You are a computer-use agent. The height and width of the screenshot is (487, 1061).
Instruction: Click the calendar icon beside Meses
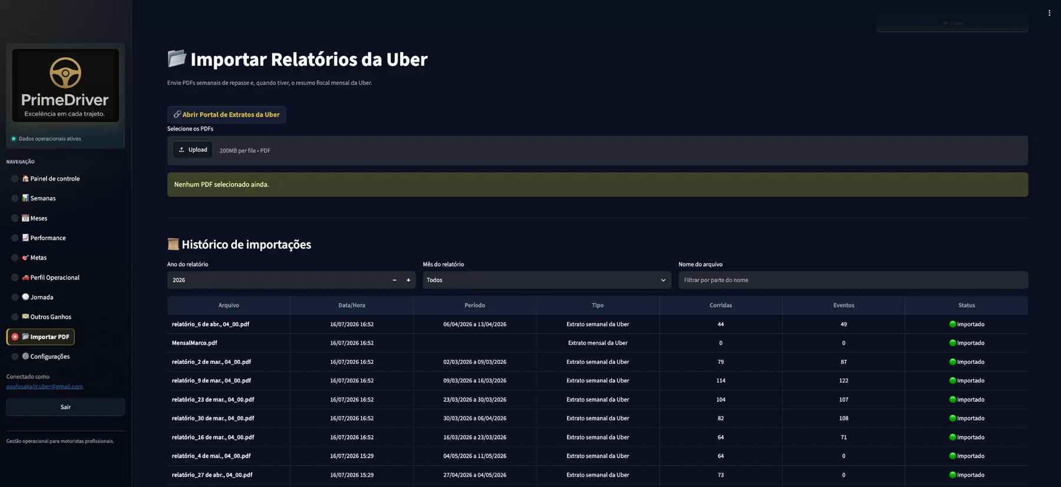[x=25, y=218]
